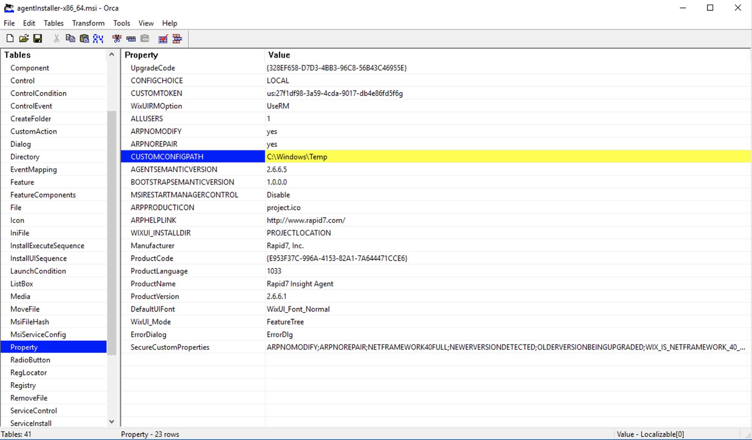This screenshot has width=752, height=440.
Task: Click the CUSTOMTOKEN value cell
Action: [x=334, y=93]
